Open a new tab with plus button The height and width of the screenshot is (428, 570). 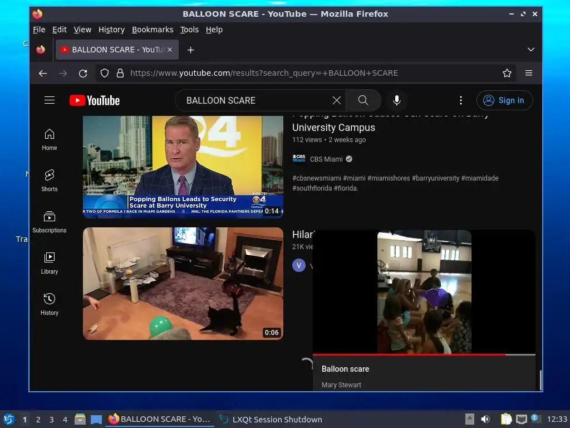(x=190, y=50)
